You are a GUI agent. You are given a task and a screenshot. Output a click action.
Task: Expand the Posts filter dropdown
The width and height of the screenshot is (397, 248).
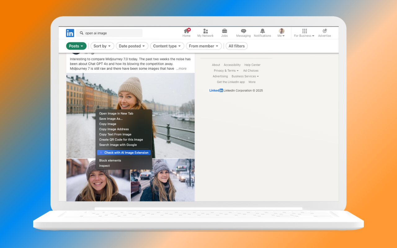[76, 46]
